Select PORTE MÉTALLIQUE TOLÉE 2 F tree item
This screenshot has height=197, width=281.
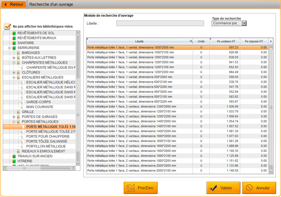pyautogui.click(x=51, y=132)
